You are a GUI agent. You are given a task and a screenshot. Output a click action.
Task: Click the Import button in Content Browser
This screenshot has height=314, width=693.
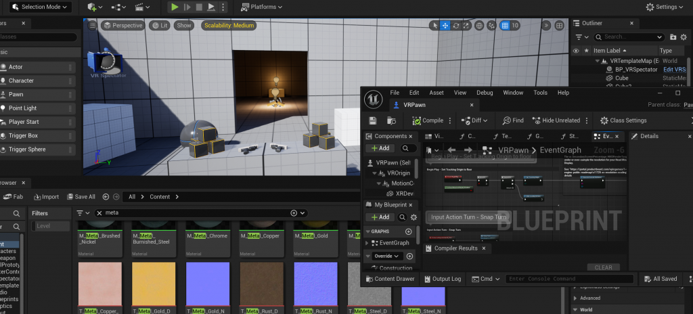coord(46,197)
